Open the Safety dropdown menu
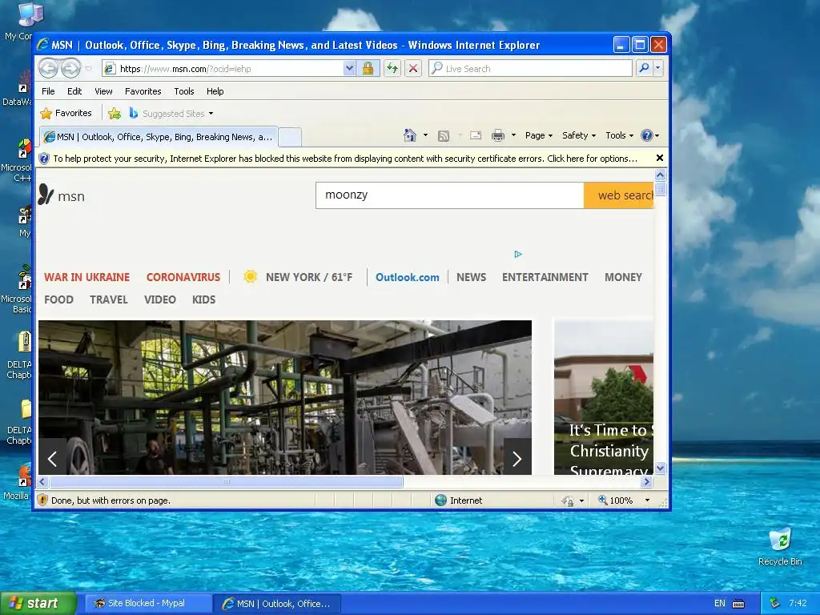This screenshot has width=820, height=615. tap(578, 135)
